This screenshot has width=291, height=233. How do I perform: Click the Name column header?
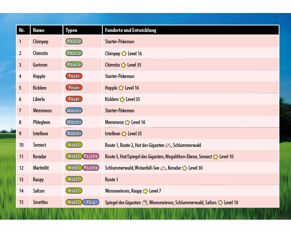pyautogui.click(x=39, y=30)
